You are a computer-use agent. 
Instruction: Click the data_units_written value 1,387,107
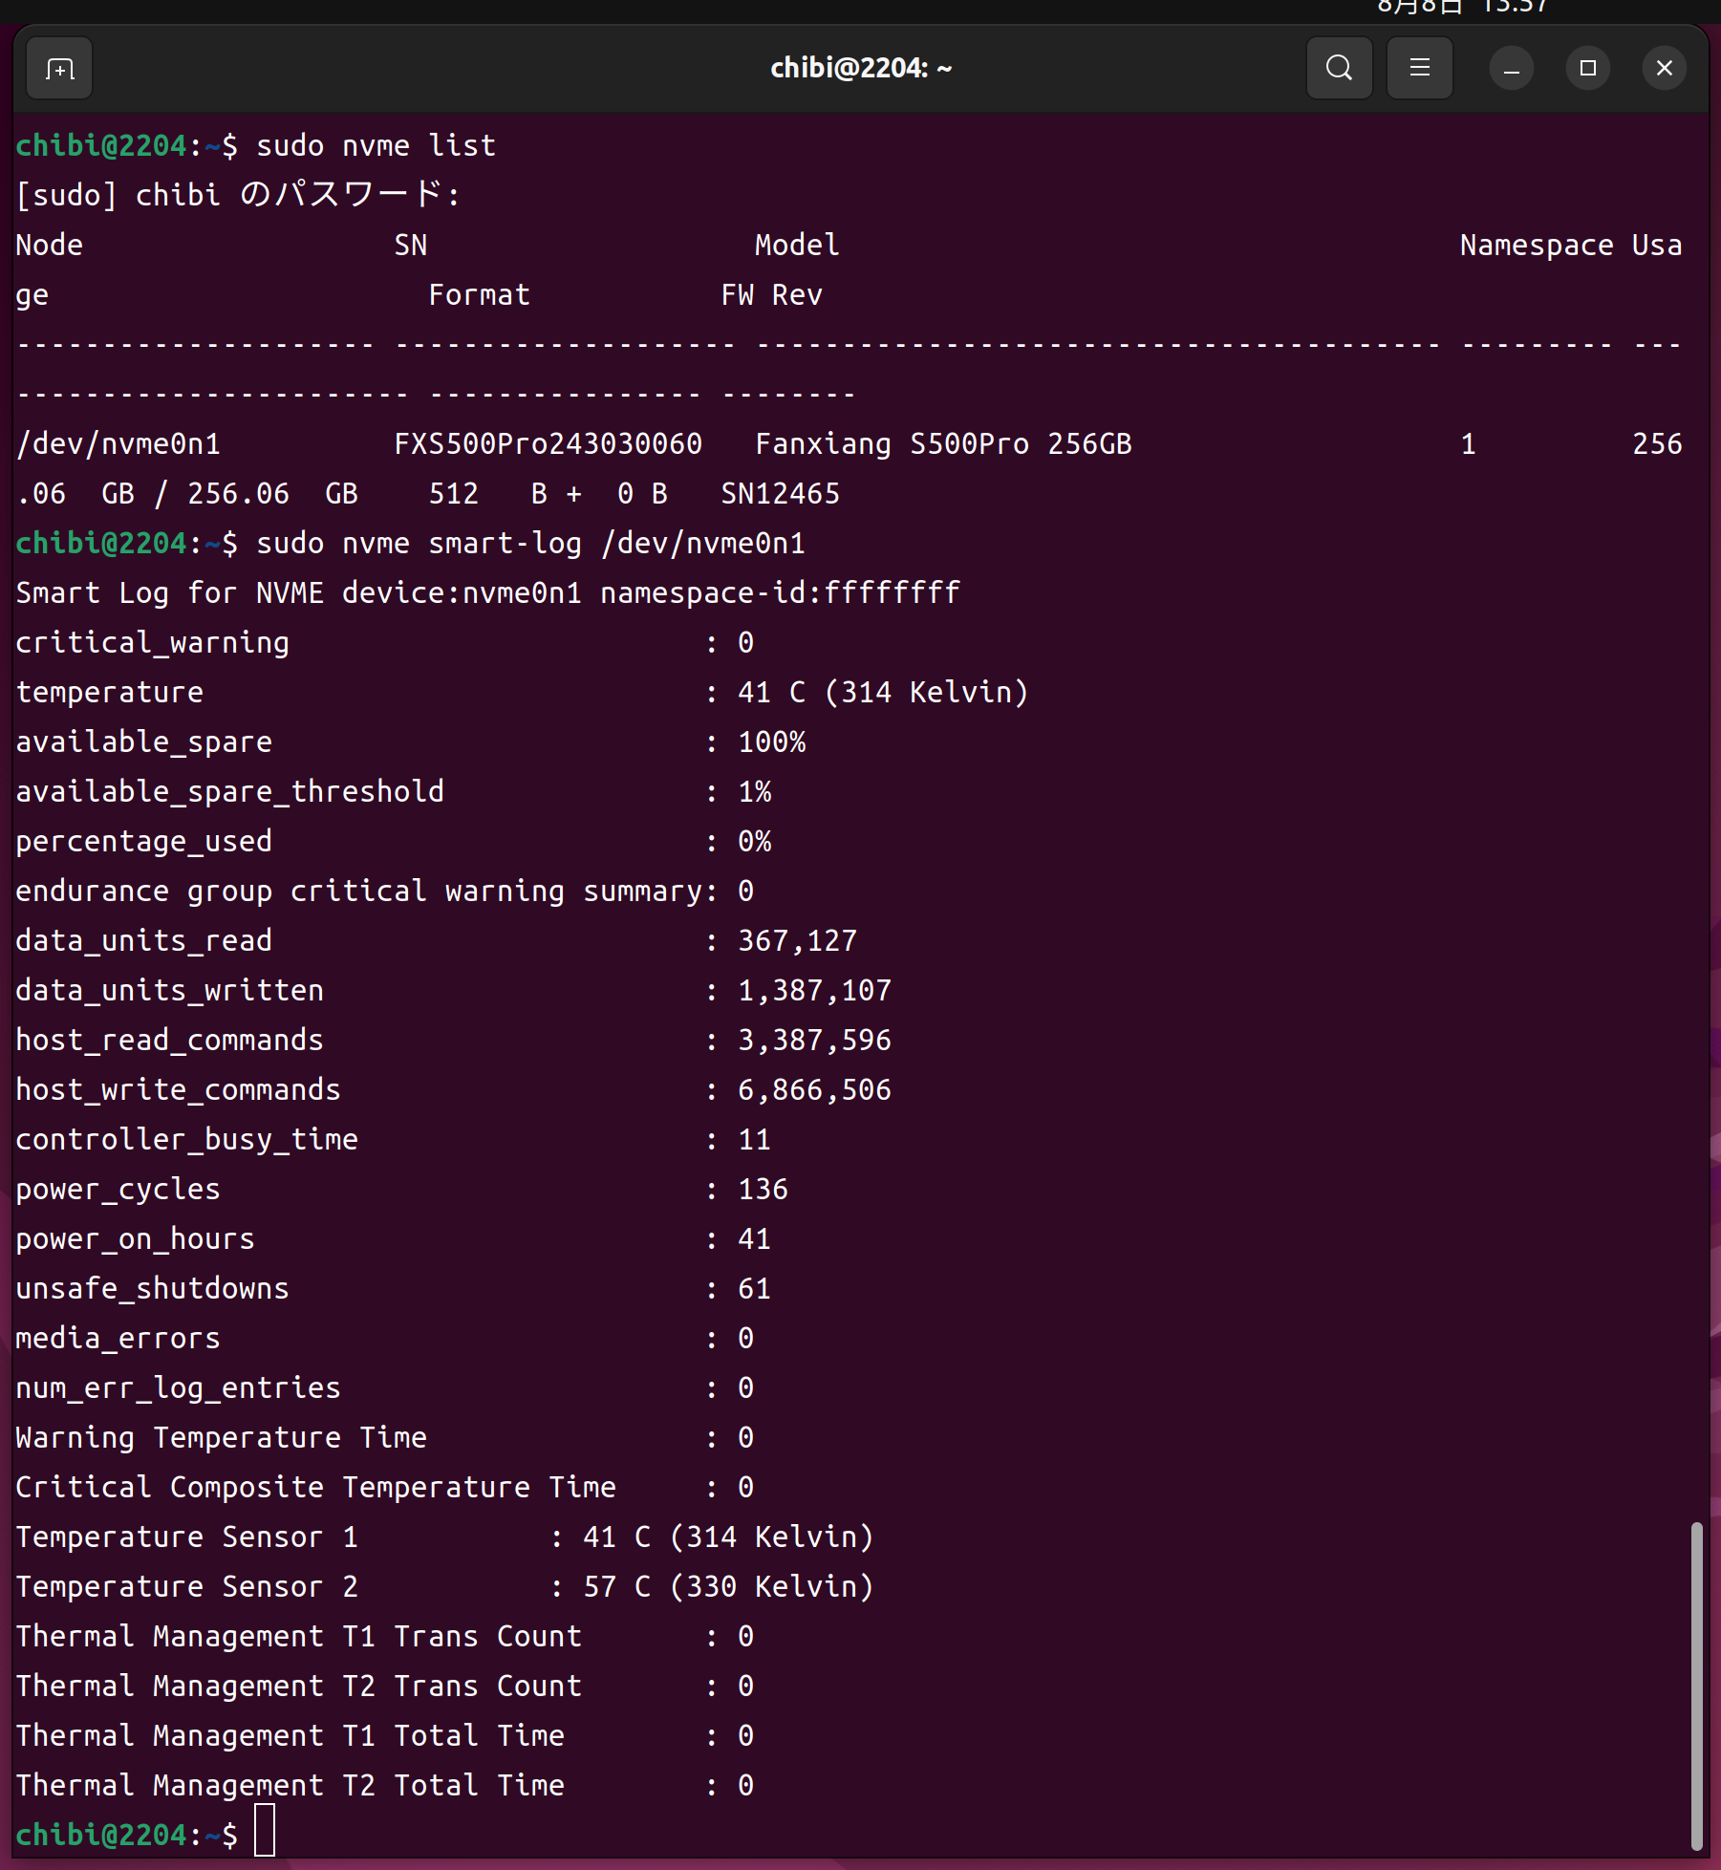pos(814,991)
